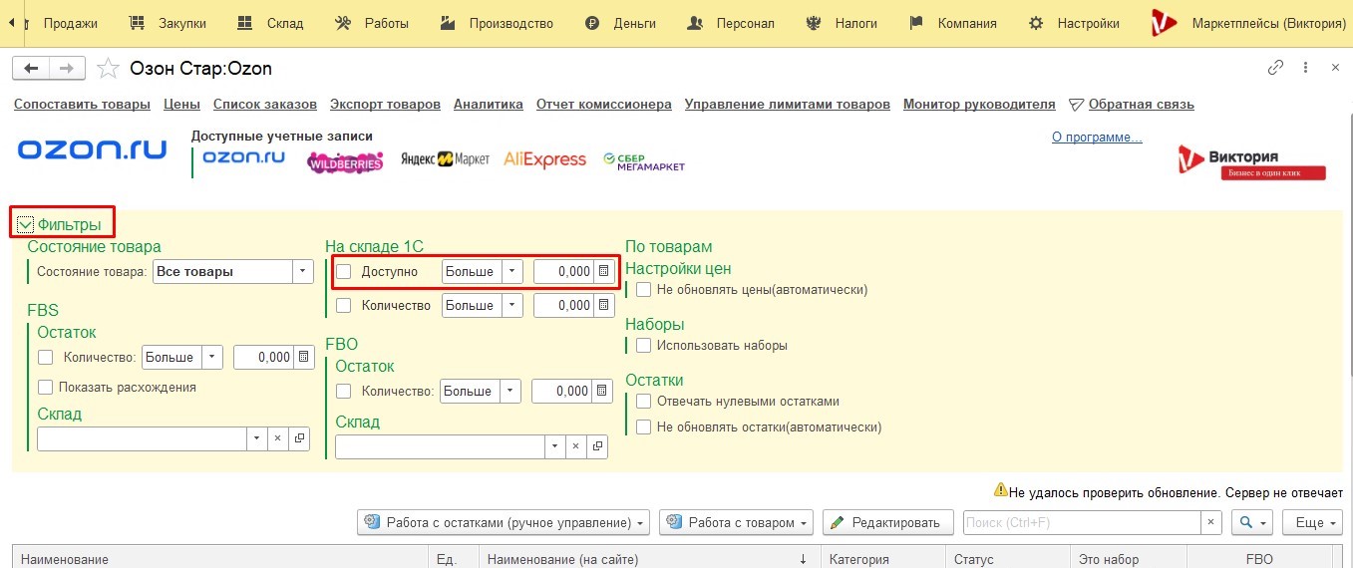1353x568 pixels.
Task: Click the Поиск (Ctrl+F) search field
Action: coord(1082,522)
